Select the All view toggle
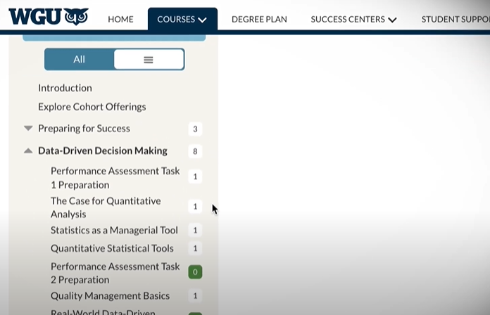The width and height of the screenshot is (490, 315). click(80, 59)
